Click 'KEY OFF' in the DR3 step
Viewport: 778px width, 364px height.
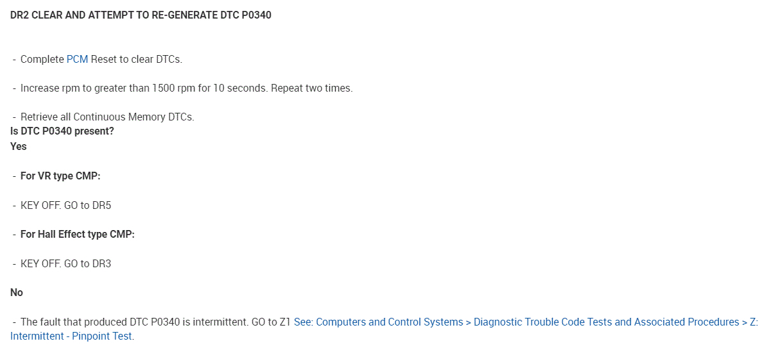coord(40,263)
